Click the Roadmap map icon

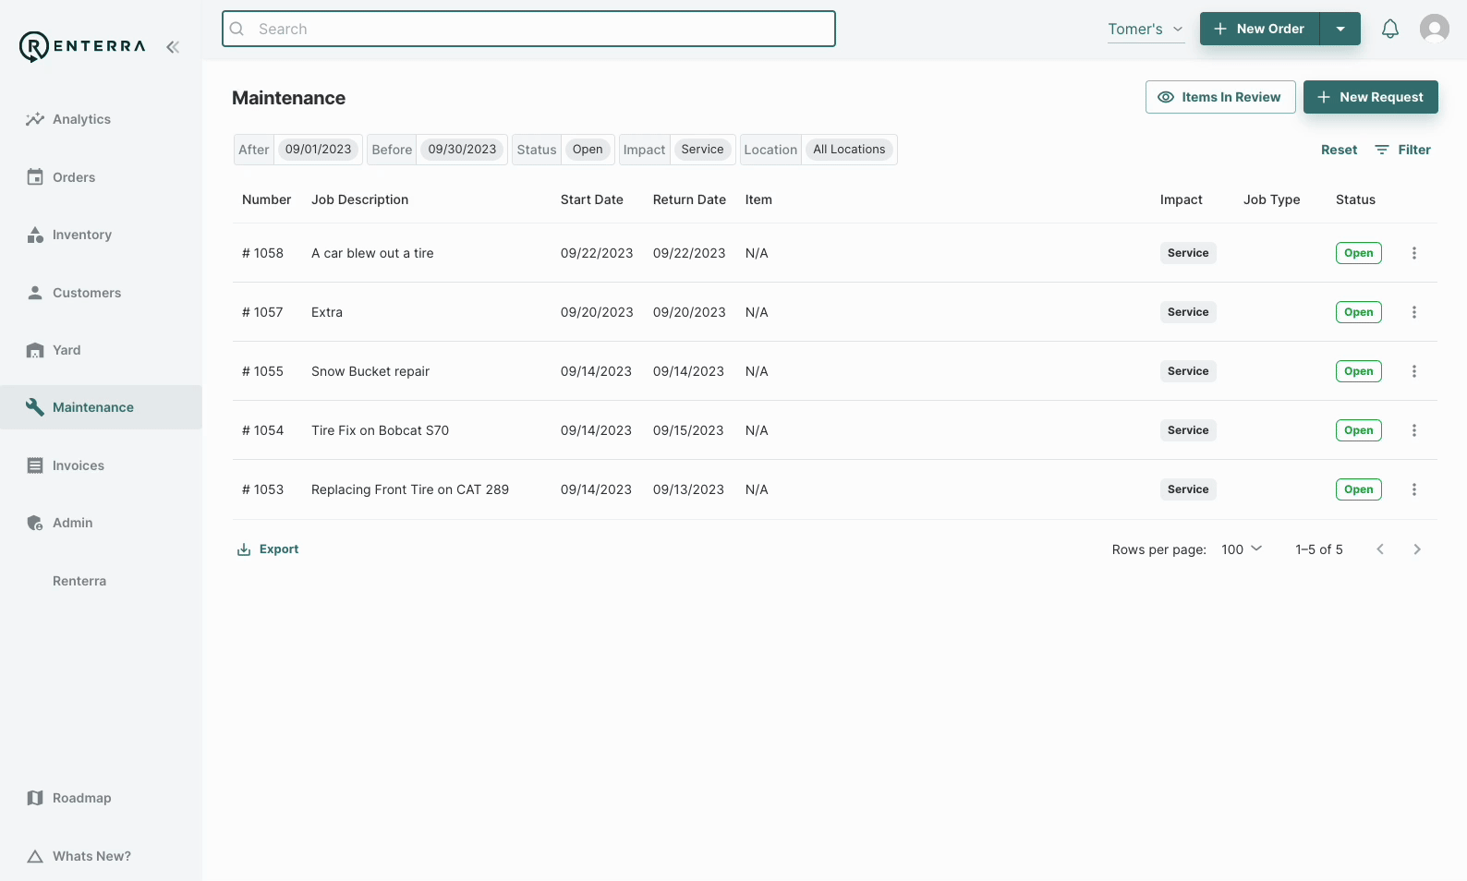click(x=35, y=798)
